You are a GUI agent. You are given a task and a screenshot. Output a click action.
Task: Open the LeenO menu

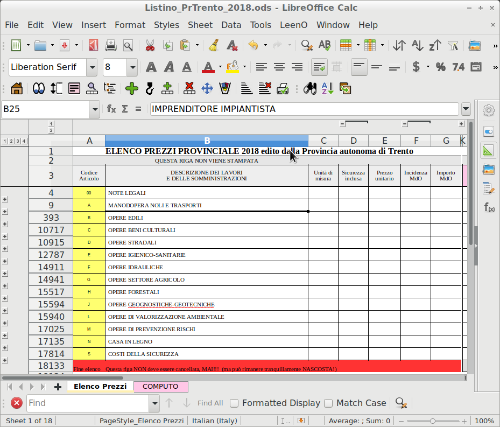pyautogui.click(x=294, y=25)
